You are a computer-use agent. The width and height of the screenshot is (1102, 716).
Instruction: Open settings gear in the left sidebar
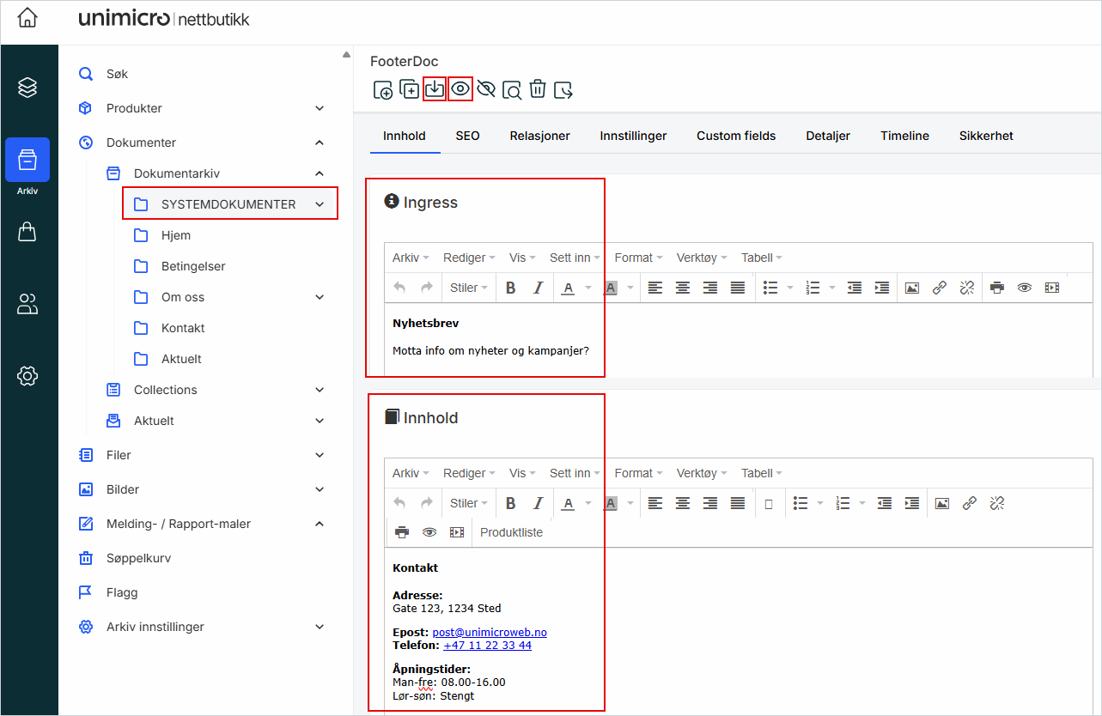[27, 376]
